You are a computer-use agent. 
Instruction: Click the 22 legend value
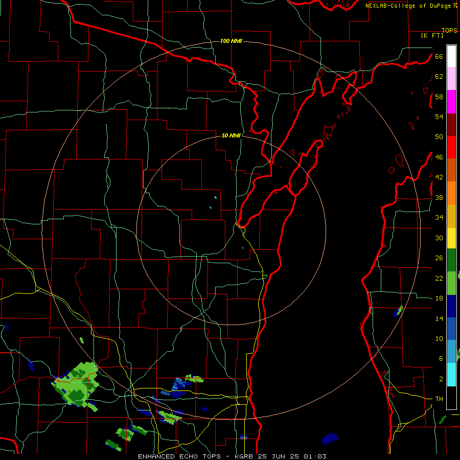[439, 278]
